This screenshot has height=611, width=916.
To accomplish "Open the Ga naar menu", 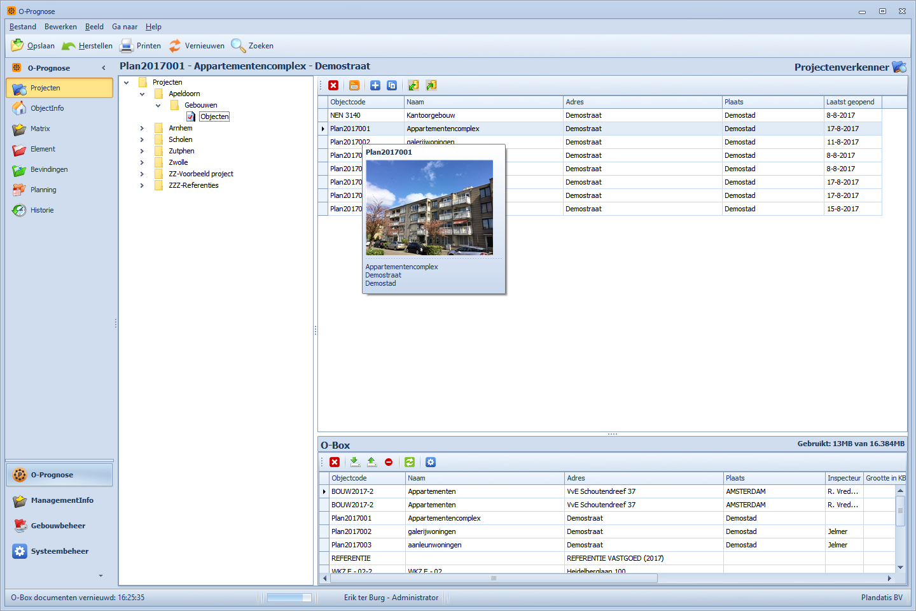I will [125, 27].
